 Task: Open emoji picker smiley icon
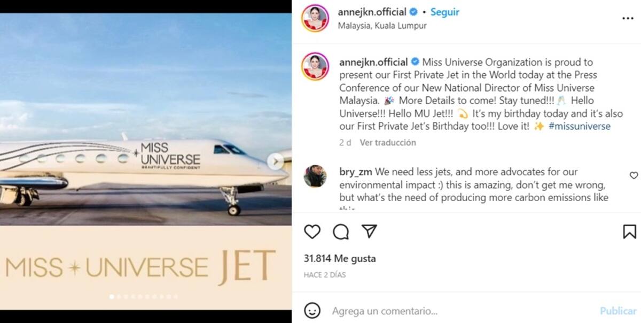[312, 310]
